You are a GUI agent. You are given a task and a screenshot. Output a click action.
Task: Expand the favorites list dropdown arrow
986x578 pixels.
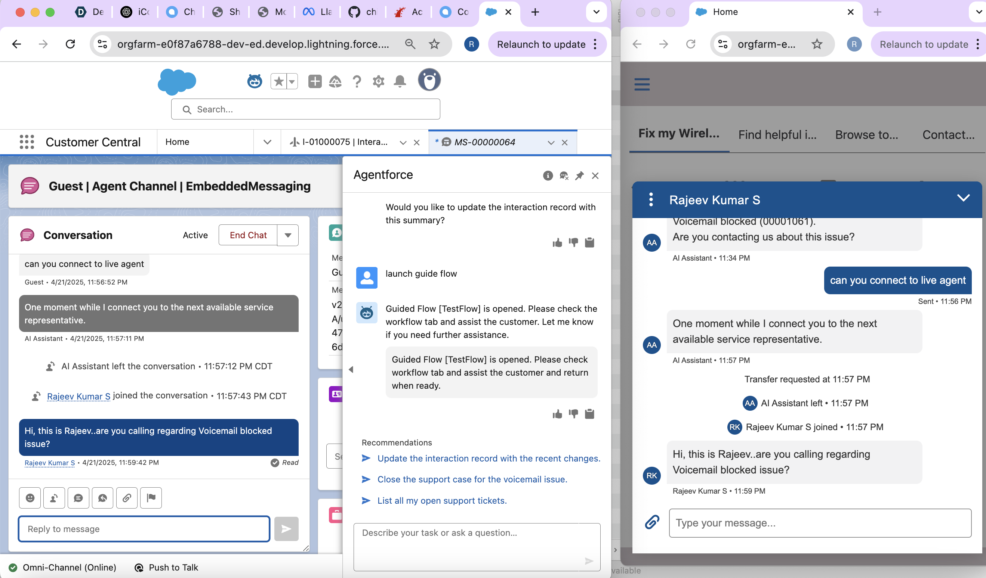pyautogui.click(x=292, y=82)
